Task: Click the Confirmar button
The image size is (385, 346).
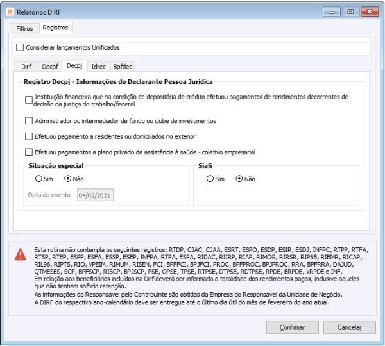Action: (293, 327)
